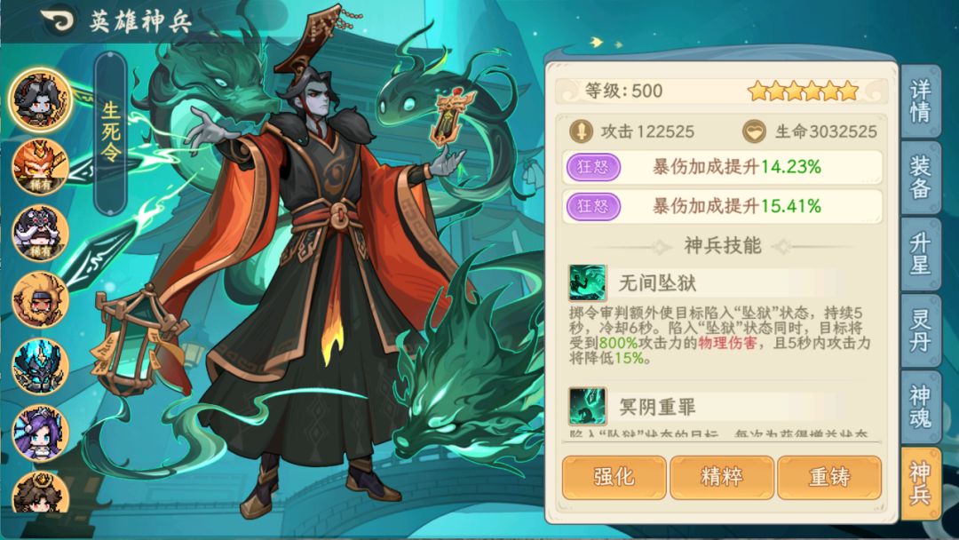
Task: Click the back arrow beside 英雄神兵
Action: pos(58,20)
